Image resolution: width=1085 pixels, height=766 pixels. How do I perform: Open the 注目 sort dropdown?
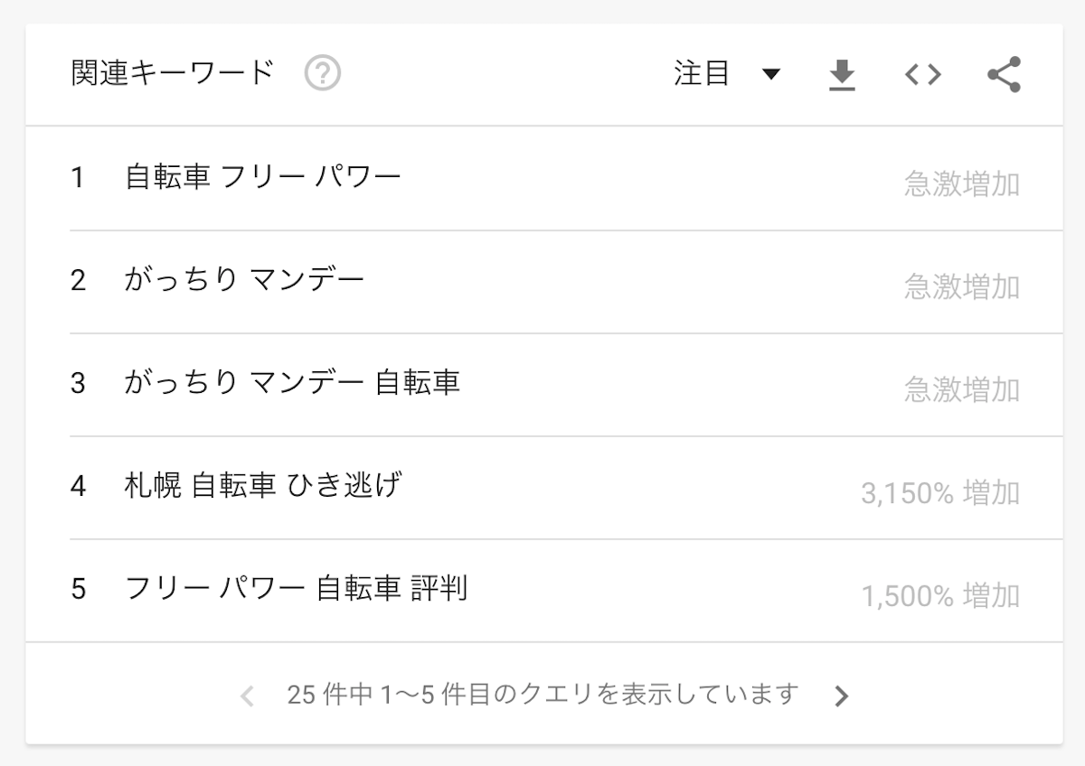(727, 74)
